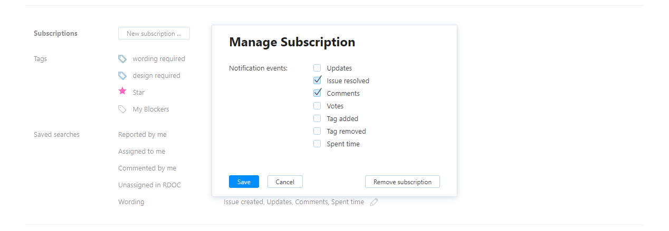
Task: Select the Commented by me saved search
Action: [147, 168]
